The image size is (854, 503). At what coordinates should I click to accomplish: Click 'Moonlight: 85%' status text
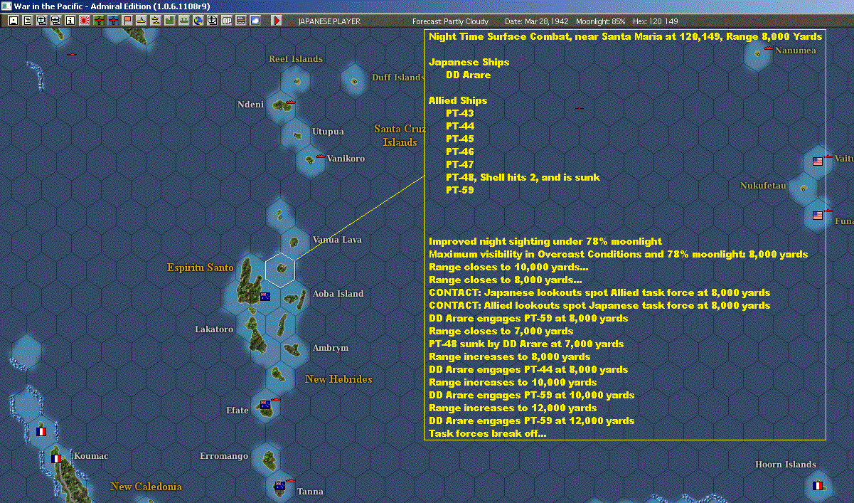point(601,21)
